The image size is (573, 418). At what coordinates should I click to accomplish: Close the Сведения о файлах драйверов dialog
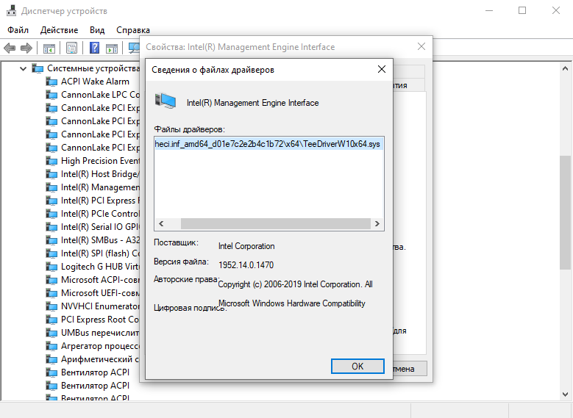[x=382, y=69]
